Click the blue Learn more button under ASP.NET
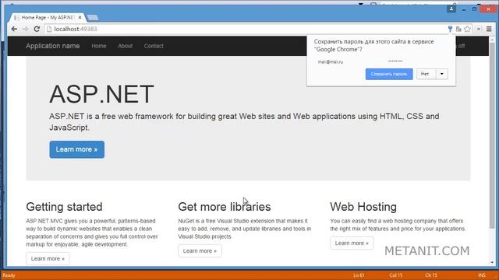Viewport: 499px width, 280px height. coord(76,149)
